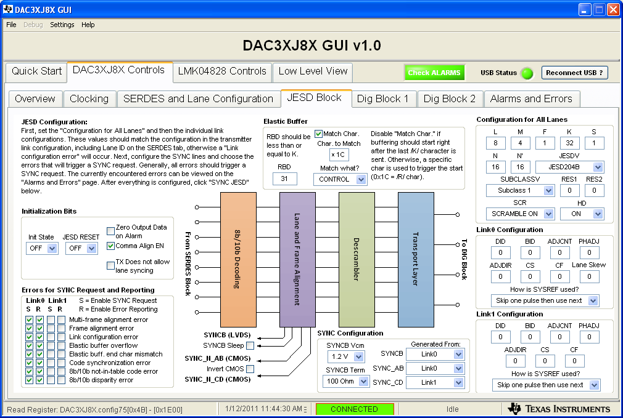Click the app icon in the title bar
This screenshot has height=418, width=623.
click(x=7, y=9)
